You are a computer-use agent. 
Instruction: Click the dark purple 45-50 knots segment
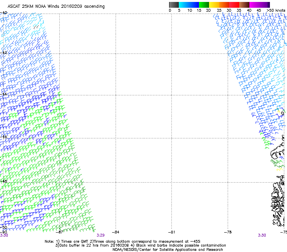[265, 5]
